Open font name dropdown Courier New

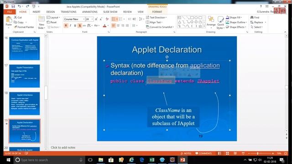[x=83, y=19]
